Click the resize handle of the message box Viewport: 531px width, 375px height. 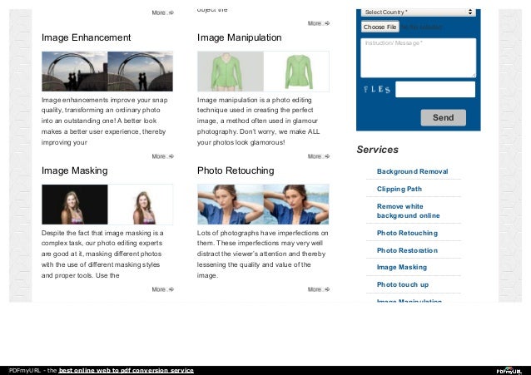click(474, 75)
